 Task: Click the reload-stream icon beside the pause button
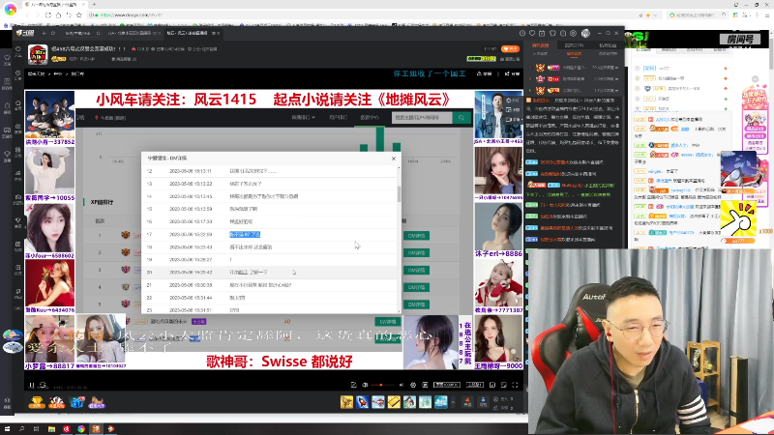click(x=43, y=385)
